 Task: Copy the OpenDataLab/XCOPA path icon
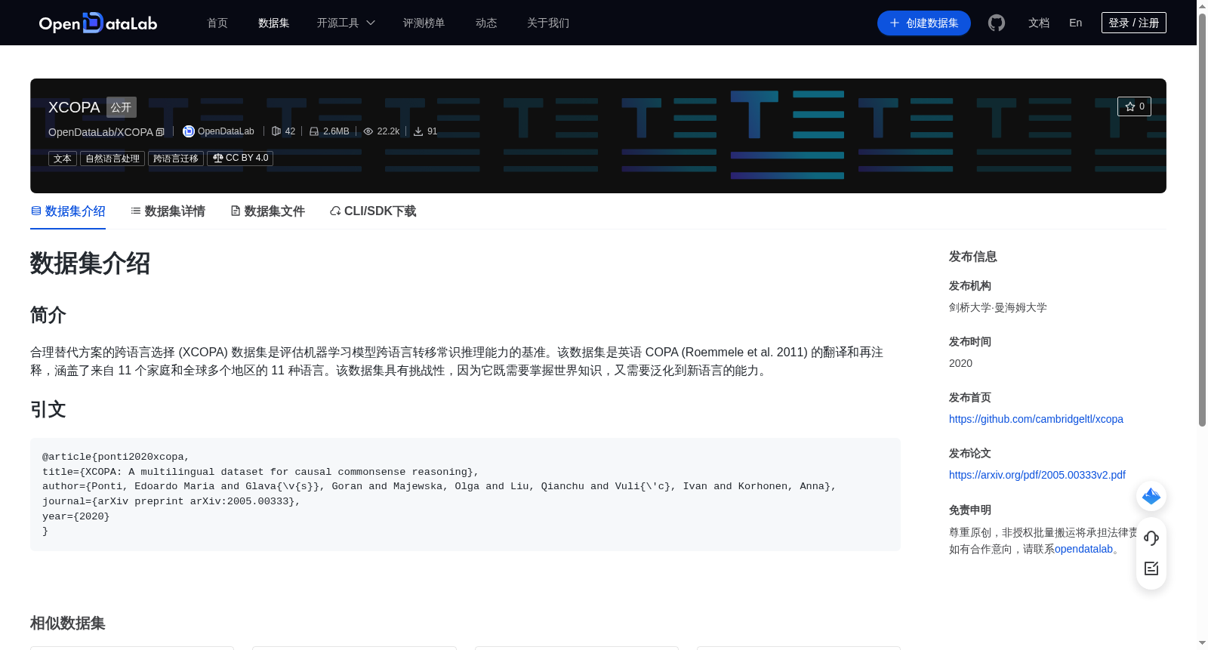tap(160, 132)
